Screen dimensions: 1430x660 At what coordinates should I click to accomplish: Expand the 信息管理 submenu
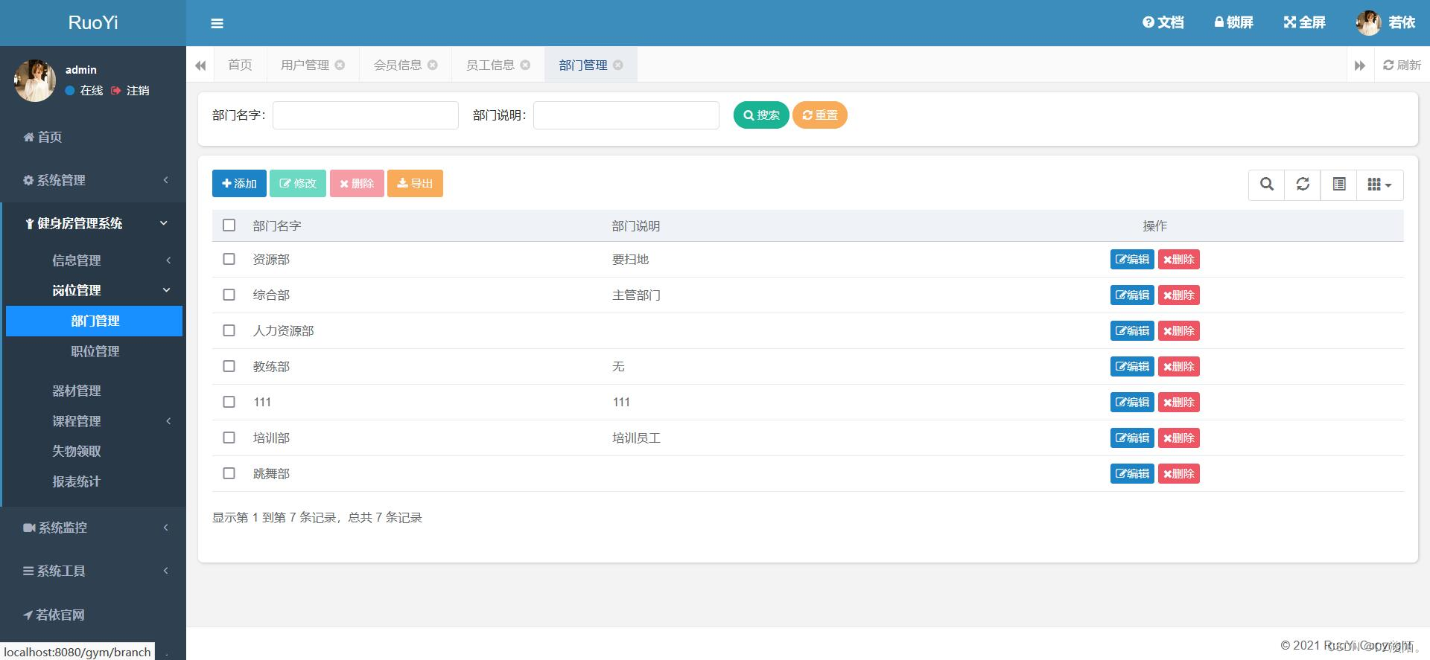pos(93,260)
